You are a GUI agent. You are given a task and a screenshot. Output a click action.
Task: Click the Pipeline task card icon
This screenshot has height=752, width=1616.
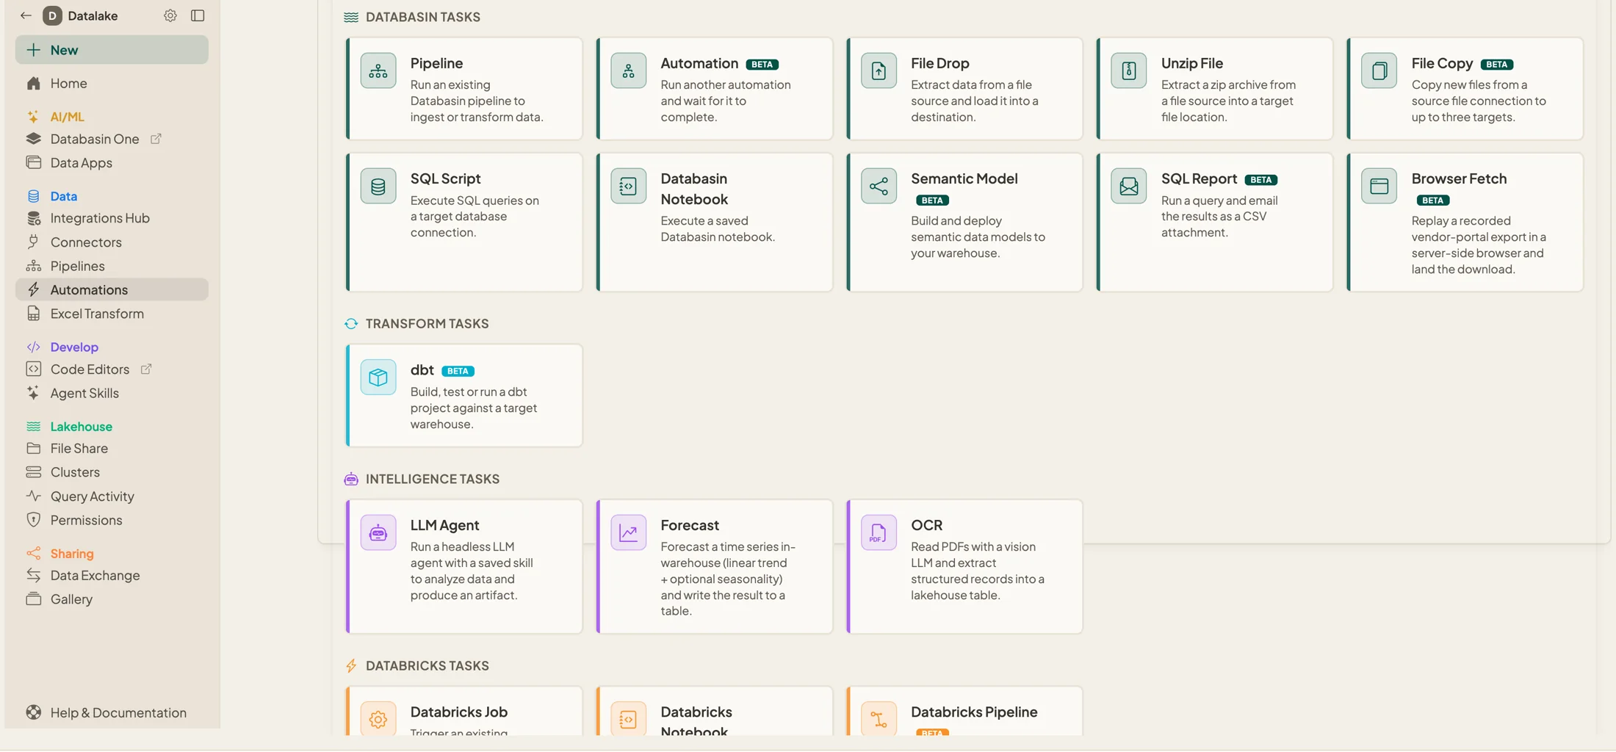[x=378, y=70]
